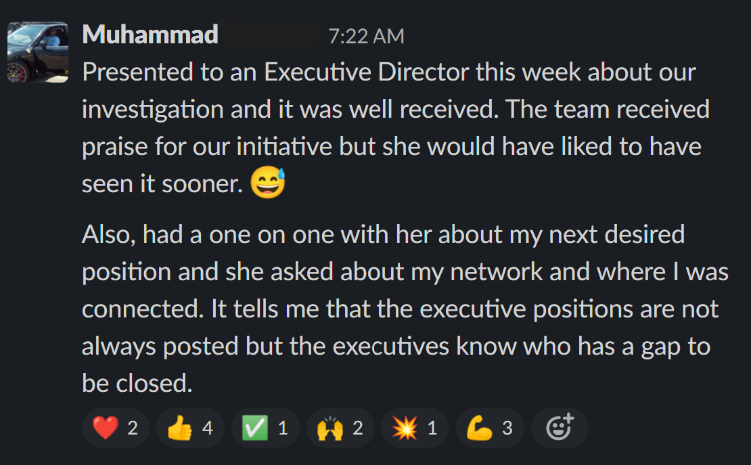Click the count 1 beside collision emoji
Image resolution: width=751 pixels, height=465 pixels.
pos(432,428)
